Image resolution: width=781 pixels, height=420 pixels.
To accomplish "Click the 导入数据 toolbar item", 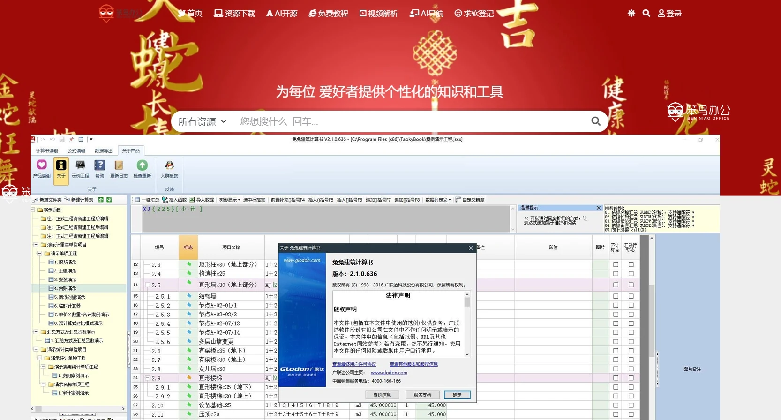I will click(x=202, y=200).
